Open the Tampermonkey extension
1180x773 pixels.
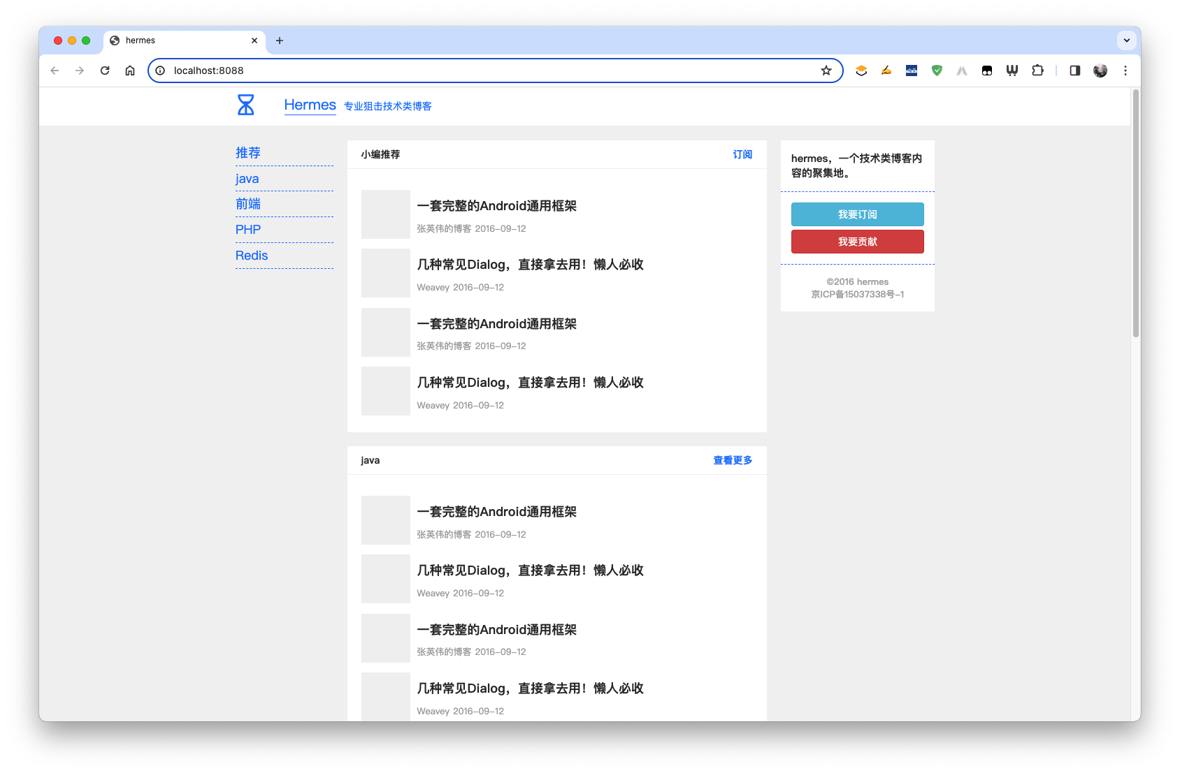(987, 71)
